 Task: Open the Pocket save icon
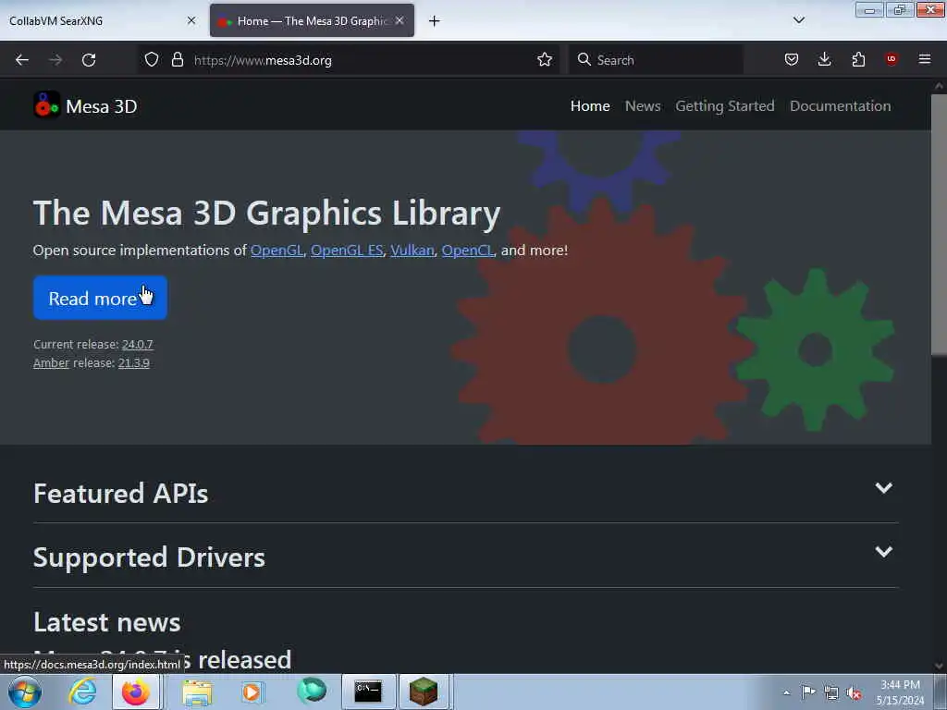pos(792,59)
